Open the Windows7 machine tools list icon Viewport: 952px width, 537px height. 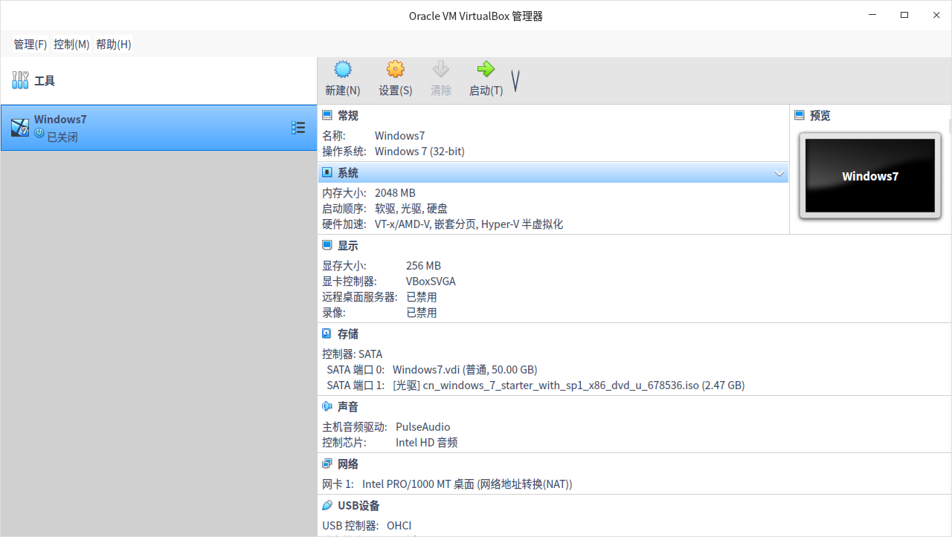pyautogui.click(x=298, y=128)
